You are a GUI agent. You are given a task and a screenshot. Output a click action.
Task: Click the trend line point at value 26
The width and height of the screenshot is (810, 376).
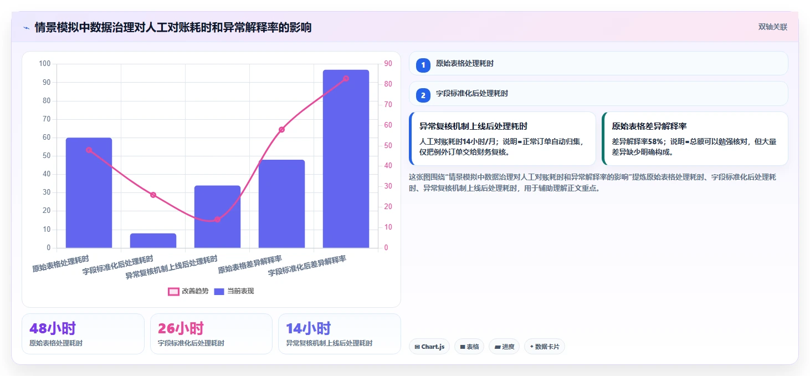153,195
